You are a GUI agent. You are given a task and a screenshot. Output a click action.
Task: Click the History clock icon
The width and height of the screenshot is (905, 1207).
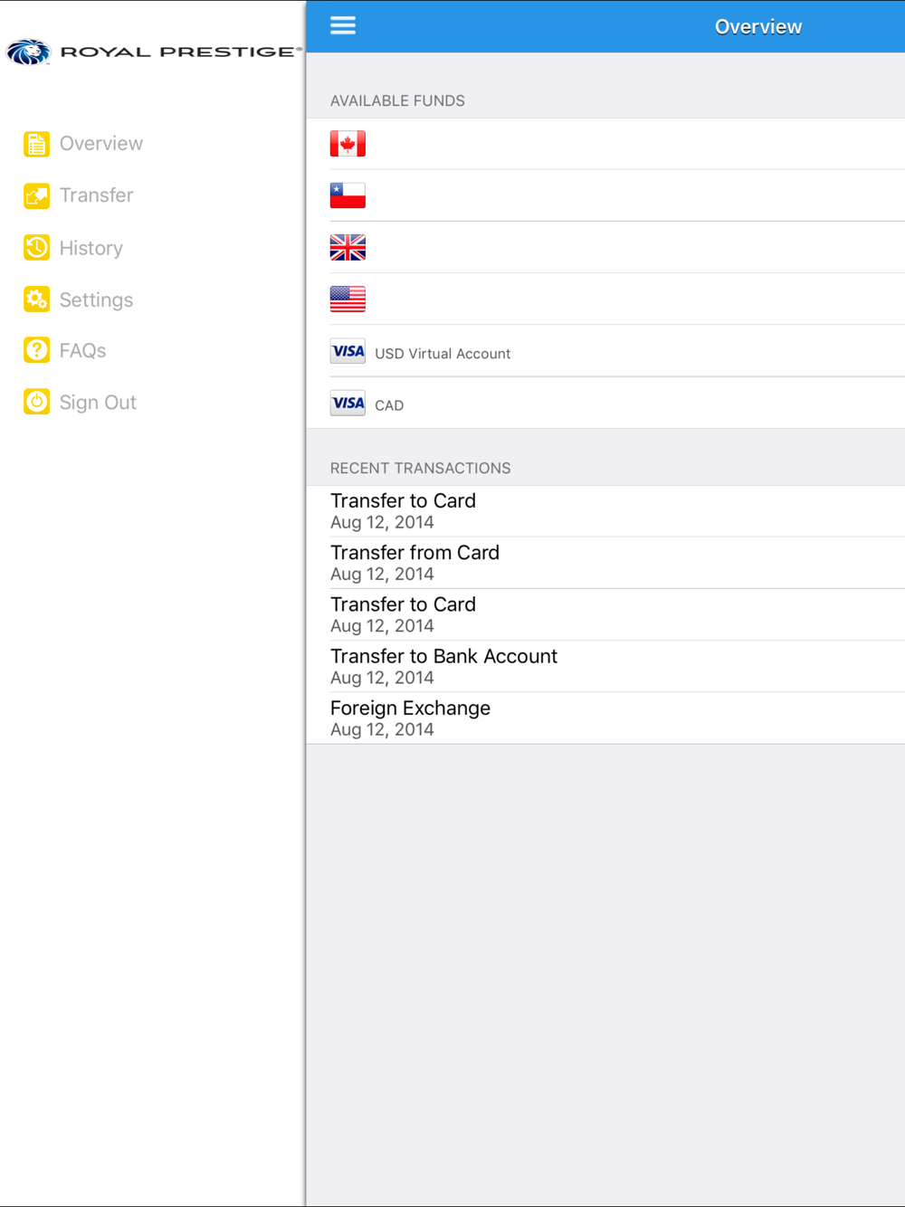point(37,247)
